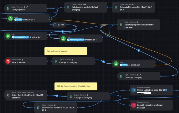The image size is (179, 113).
Task: Click Skicka Laddström begr. 10a till text
Action: pos(151,90)
